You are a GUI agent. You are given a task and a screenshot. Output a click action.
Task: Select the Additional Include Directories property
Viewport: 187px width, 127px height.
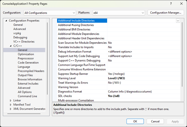pyautogui.click(x=82, y=21)
